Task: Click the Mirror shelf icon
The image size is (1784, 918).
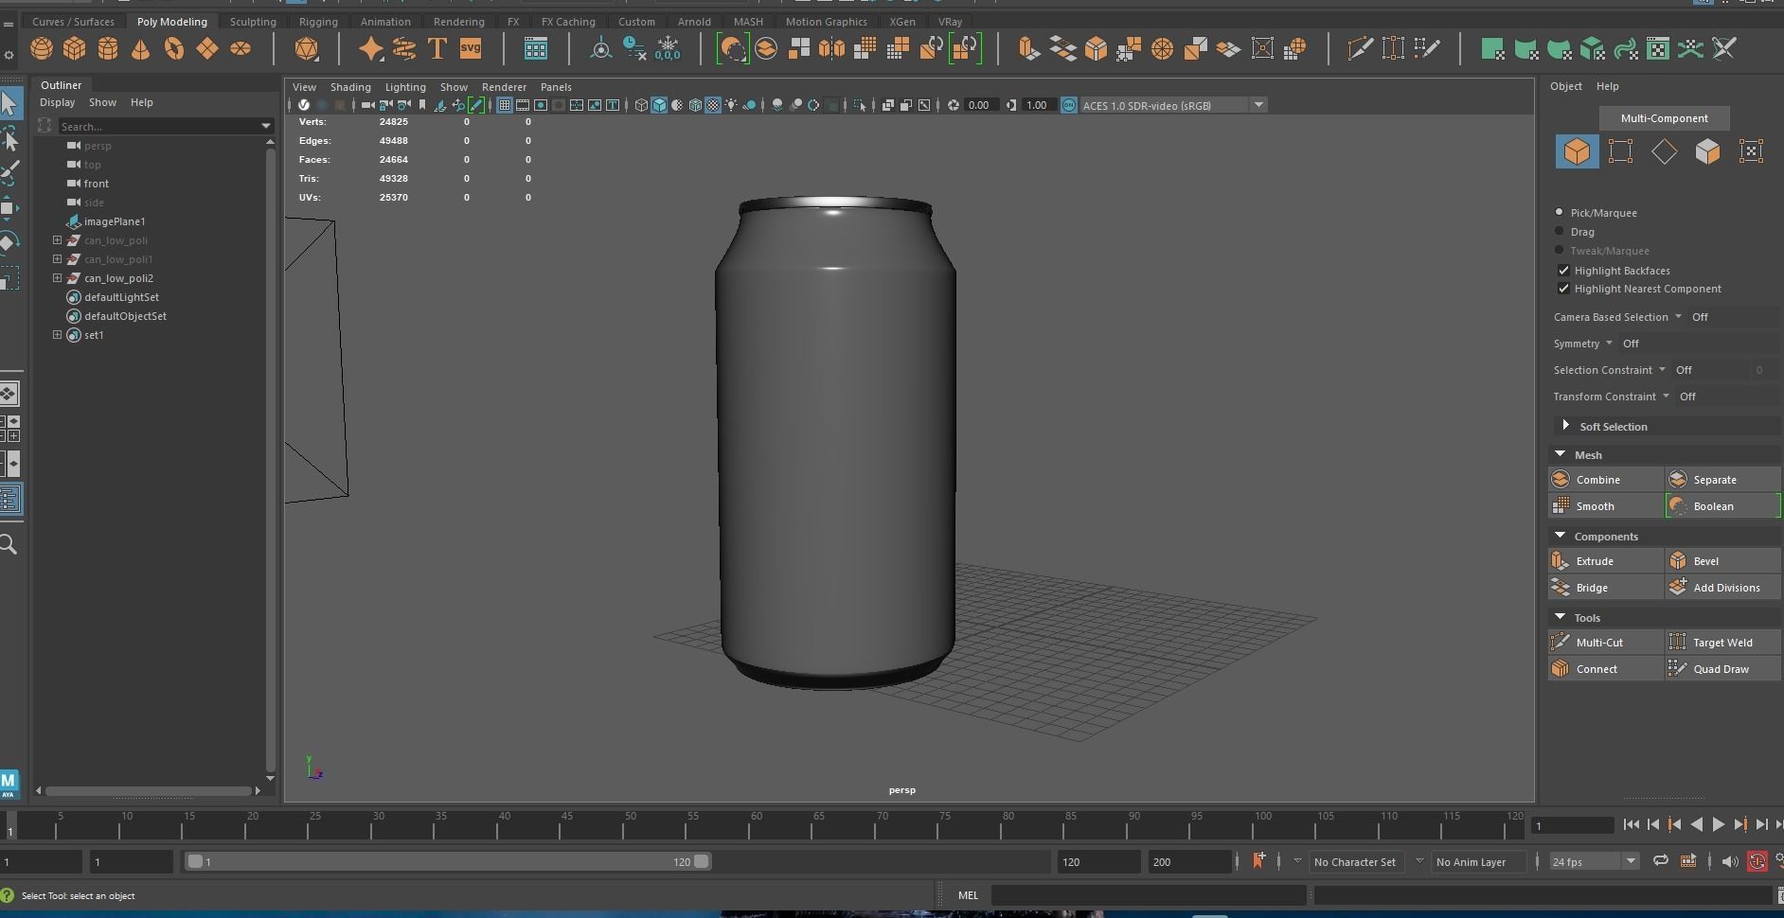Action: 832,48
